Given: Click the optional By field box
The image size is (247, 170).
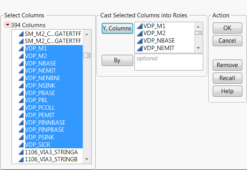Looking at the screenshot, I should click(168, 62).
